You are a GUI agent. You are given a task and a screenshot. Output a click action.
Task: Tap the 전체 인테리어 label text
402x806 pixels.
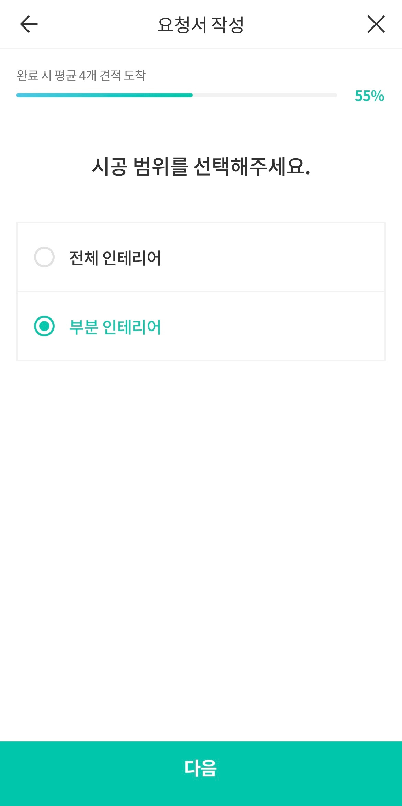115,258
